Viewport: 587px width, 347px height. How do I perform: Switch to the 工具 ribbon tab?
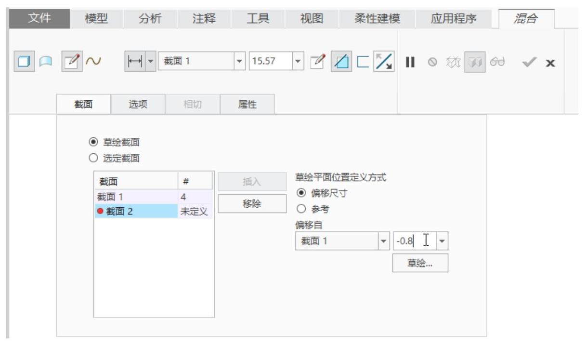(258, 19)
